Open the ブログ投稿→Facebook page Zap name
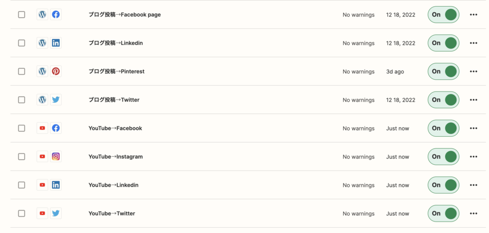Screen dimensions: 489x233 click(x=125, y=15)
